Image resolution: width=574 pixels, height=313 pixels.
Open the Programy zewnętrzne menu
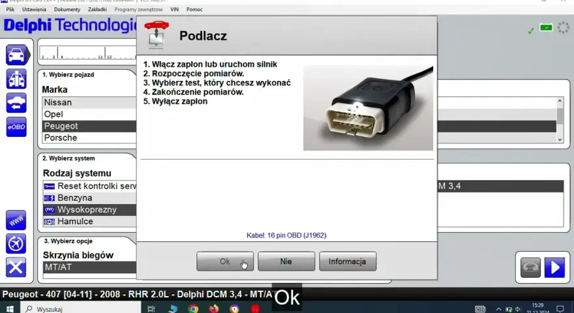(138, 10)
